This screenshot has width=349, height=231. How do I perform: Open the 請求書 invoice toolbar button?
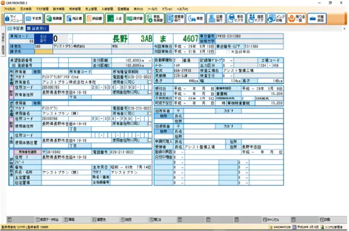pos(135,18)
